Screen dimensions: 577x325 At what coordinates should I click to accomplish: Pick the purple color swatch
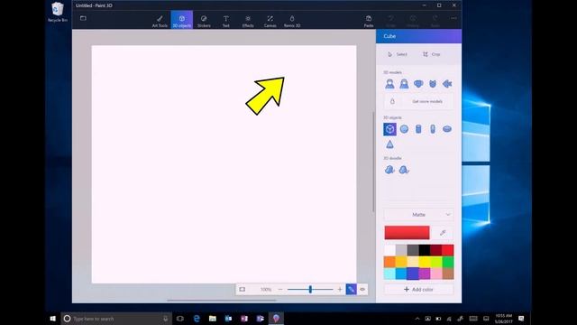coord(425,274)
